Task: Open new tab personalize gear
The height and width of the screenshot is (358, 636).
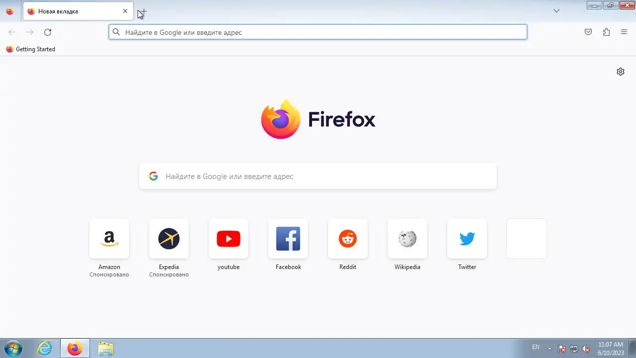Action: click(x=621, y=72)
